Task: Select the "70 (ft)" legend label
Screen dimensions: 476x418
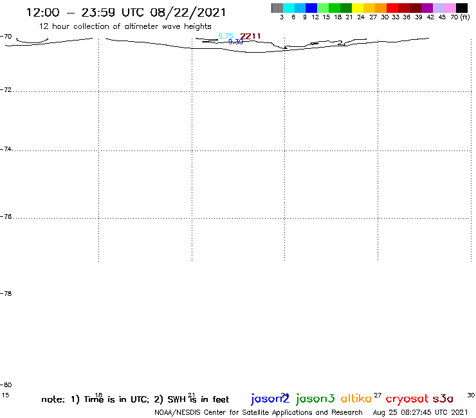Action: (460, 17)
